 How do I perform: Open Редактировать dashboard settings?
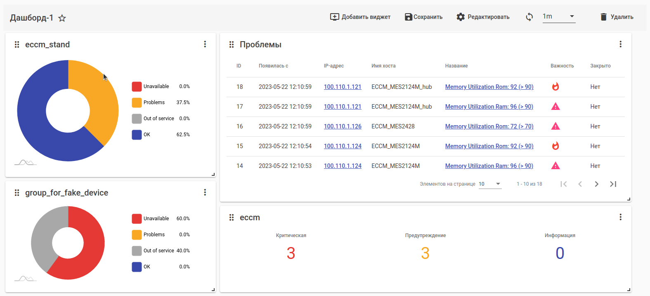coord(483,17)
